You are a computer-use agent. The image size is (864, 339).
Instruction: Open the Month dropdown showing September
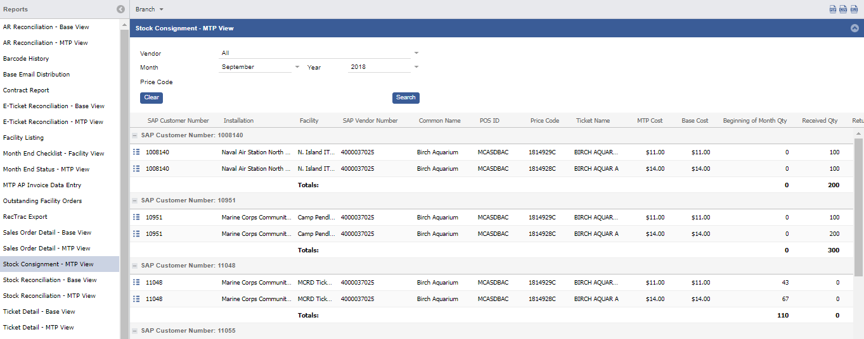[x=297, y=67]
